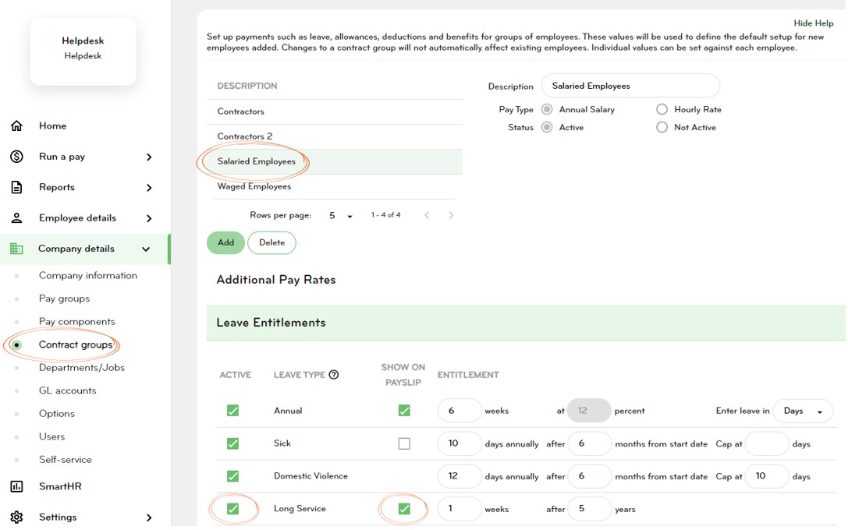Click the Home icon in the sidebar

pyautogui.click(x=17, y=125)
